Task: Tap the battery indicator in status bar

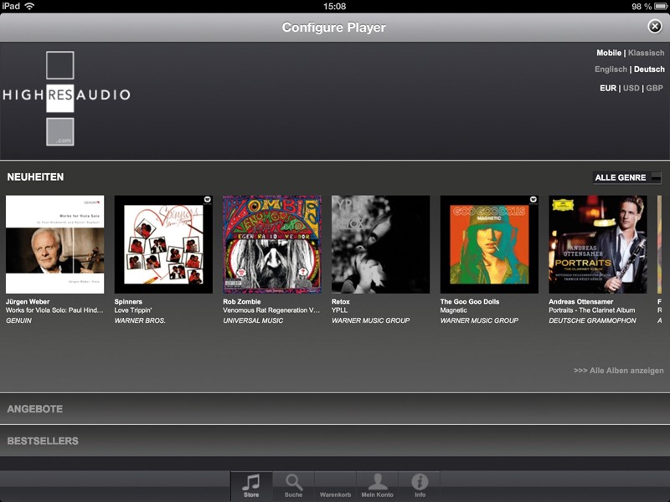Action: (x=661, y=7)
